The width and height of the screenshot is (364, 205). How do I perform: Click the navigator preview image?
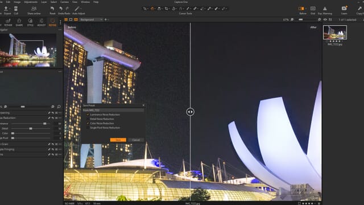tap(28, 50)
